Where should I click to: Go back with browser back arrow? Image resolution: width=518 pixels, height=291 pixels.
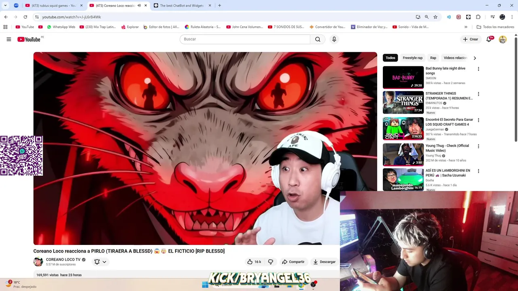[6, 17]
